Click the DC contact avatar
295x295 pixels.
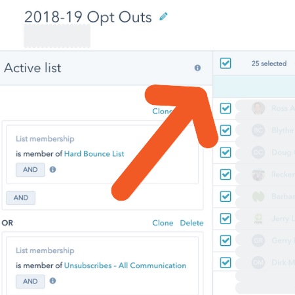[x=258, y=152]
